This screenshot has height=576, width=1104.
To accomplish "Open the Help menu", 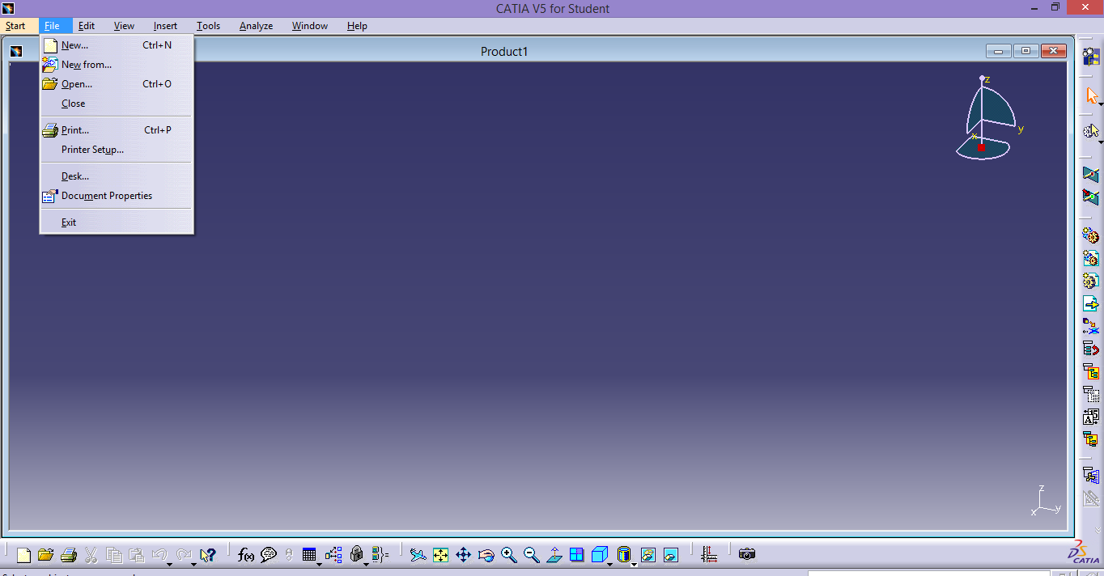I will click(357, 26).
